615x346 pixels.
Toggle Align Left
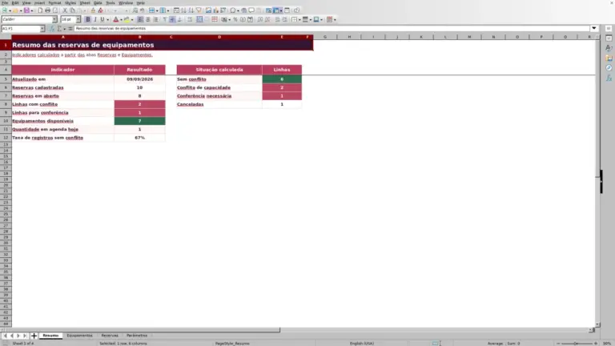140,19
